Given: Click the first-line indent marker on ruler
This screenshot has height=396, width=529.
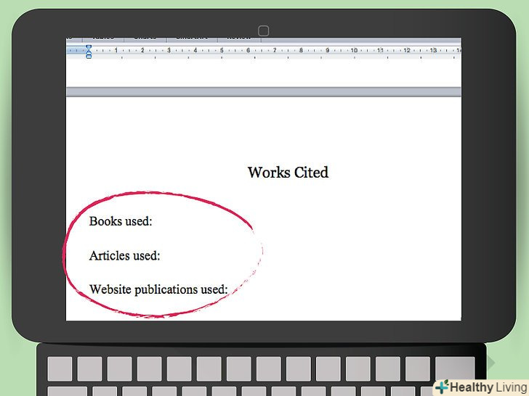Looking at the screenshot, I should (89, 47).
